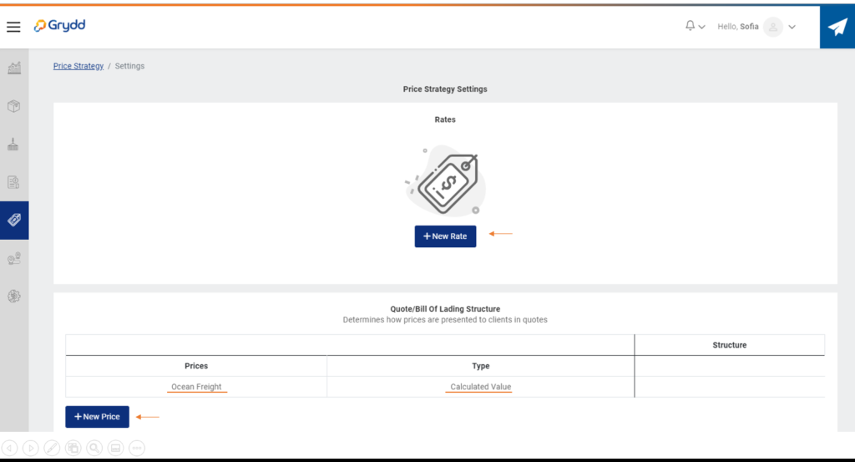Expand the notifications bell dropdown

click(x=695, y=26)
